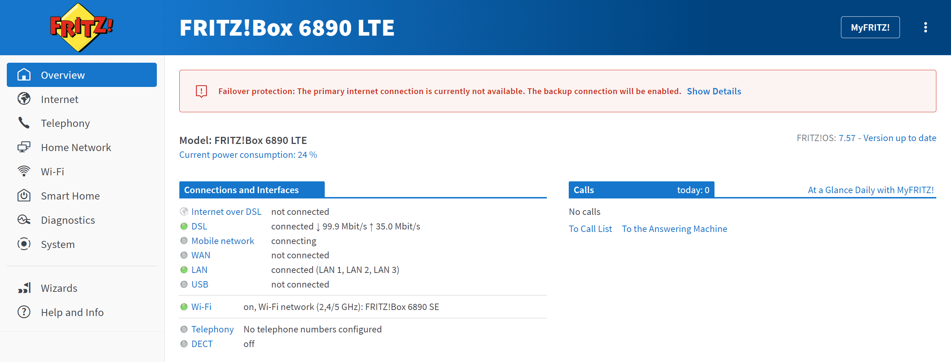Click the FRITZ! logo

tap(81, 27)
